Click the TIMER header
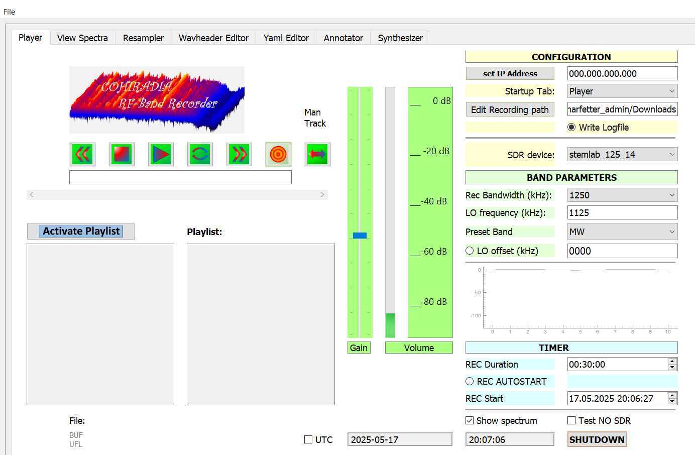The height and width of the screenshot is (455, 695). (571, 348)
